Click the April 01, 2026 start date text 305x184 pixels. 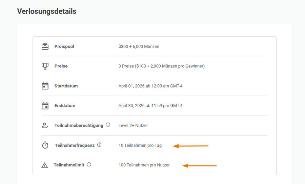pos(150,86)
